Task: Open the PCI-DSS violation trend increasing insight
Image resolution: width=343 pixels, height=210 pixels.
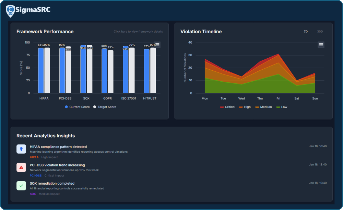Action: click(x=57, y=165)
